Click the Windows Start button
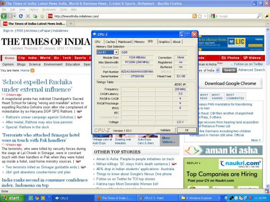Screen dimensions: 270x202 13,198
